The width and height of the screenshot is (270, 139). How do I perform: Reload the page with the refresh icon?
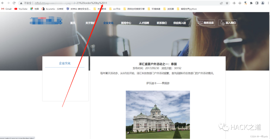pyautogui.click(x=14, y=3)
